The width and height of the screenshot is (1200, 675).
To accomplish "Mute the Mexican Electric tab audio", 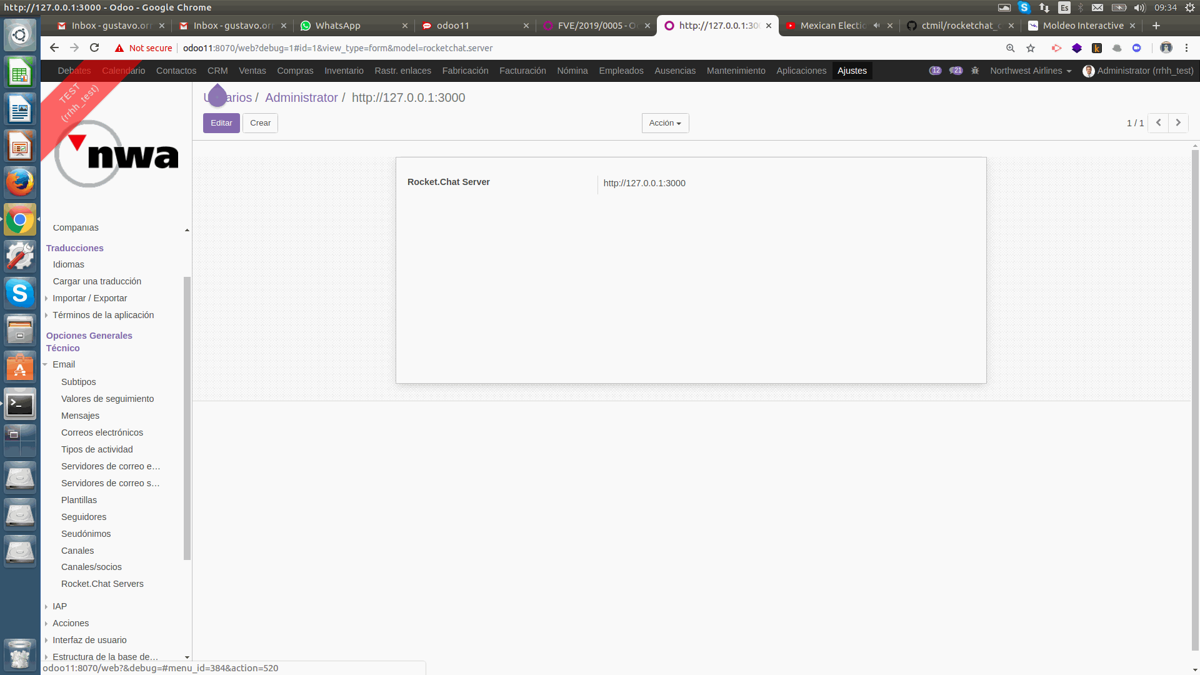I will coord(876,26).
